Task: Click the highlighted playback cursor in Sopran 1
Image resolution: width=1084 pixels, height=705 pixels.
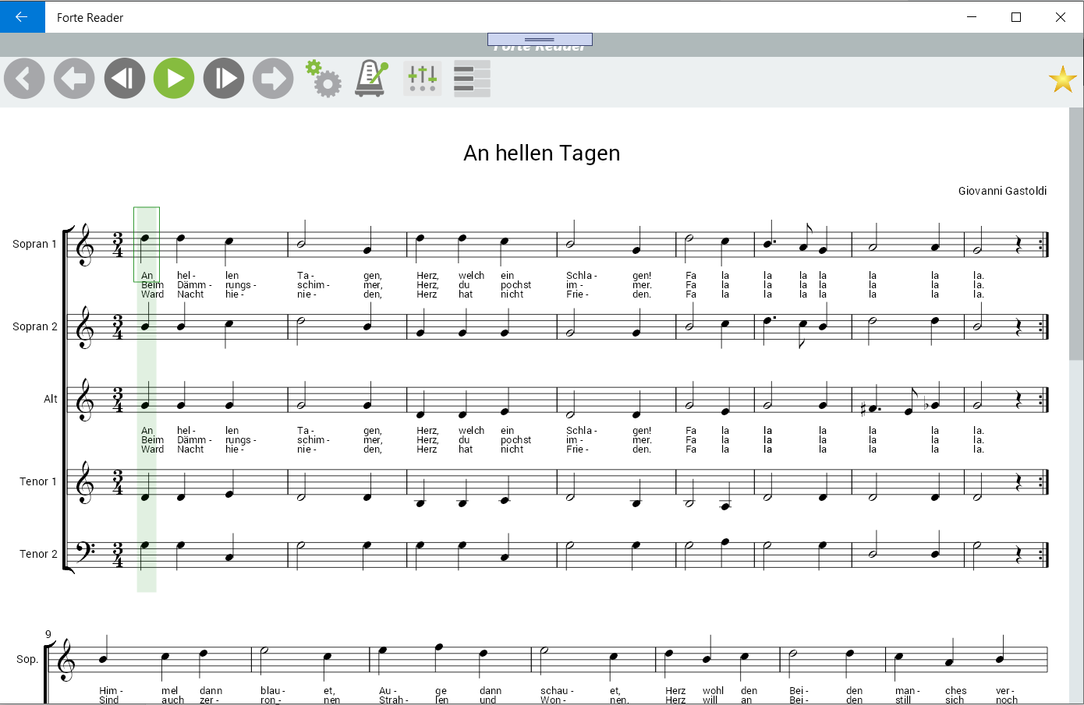Action: [147, 245]
